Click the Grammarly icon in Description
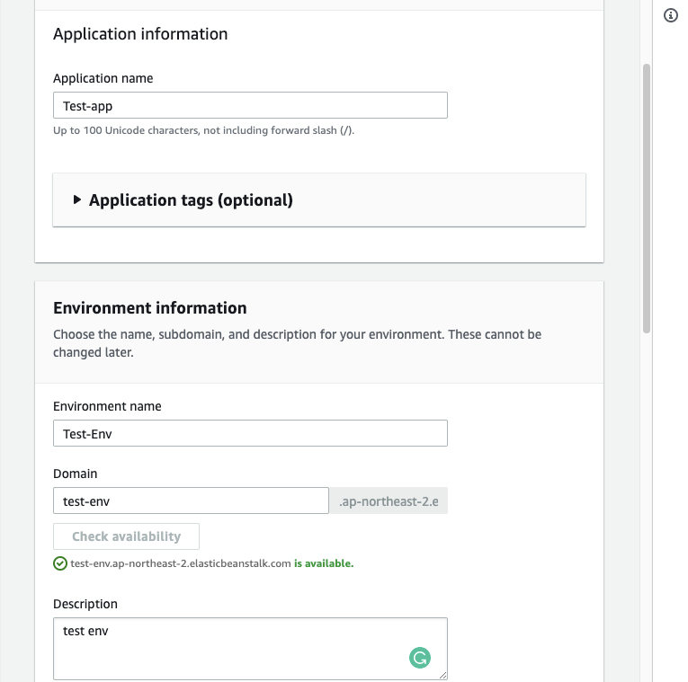The height and width of the screenshot is (682, 688). click(420, 659)
